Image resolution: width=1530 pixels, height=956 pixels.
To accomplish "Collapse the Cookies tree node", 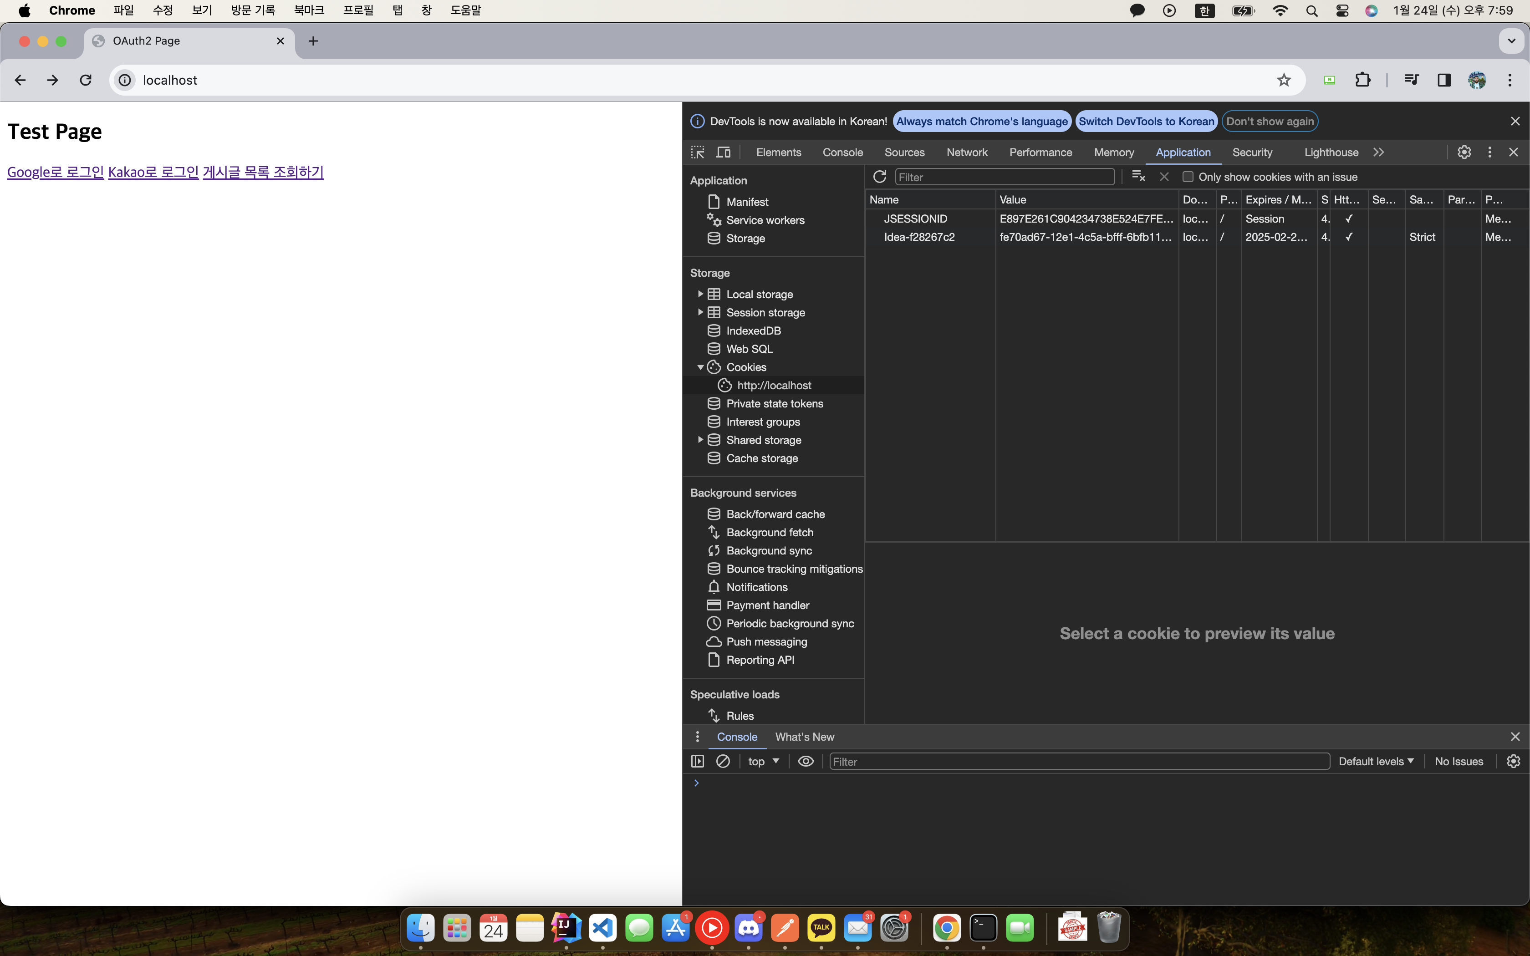I will click(700, 367).
